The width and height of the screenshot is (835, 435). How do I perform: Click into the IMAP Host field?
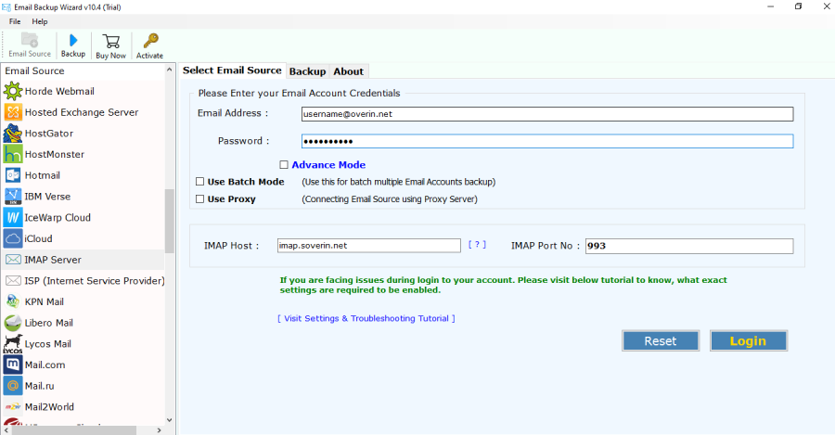[x=368, y=246]
